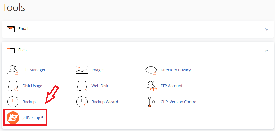Click the Backup clock icon
This screenshot has width=275, height=131.
coord(13,102)
